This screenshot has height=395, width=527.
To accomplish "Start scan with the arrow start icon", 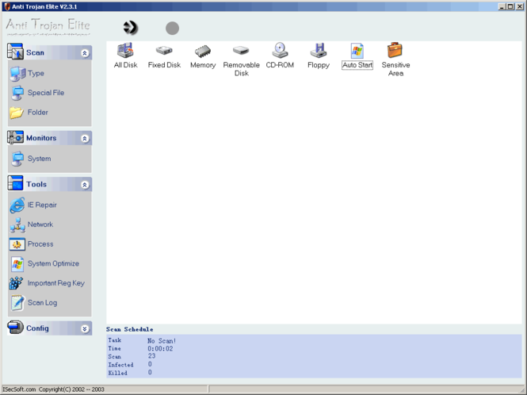I will pyautogui.click(x=130, y=28).
